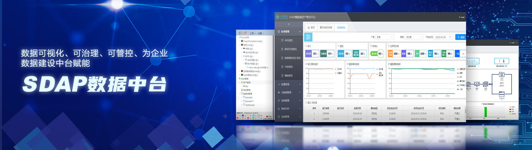Expand the 元数据管理 sidebar section
The height and width of the screenshot is (150, 532).
click(289, 92)
